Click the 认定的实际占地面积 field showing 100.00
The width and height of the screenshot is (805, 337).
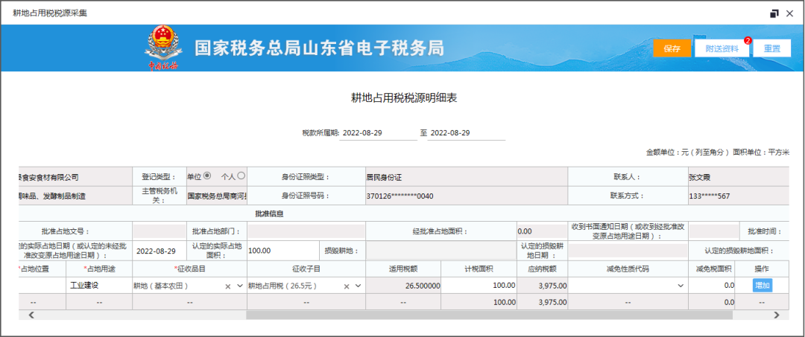coord(282,251)
